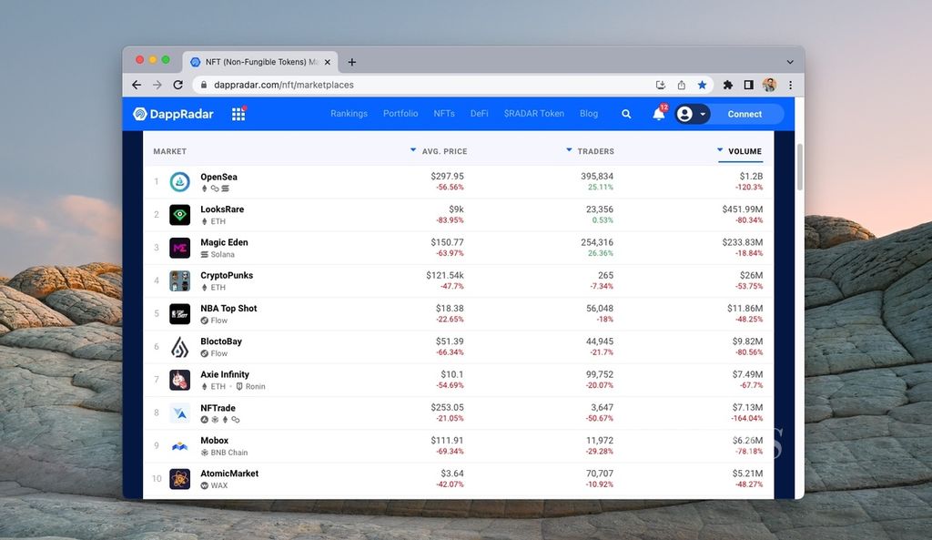The width and height of the screenshot is (932, 540).
Task: Open a new browser tab
Action: coord(352,62)
